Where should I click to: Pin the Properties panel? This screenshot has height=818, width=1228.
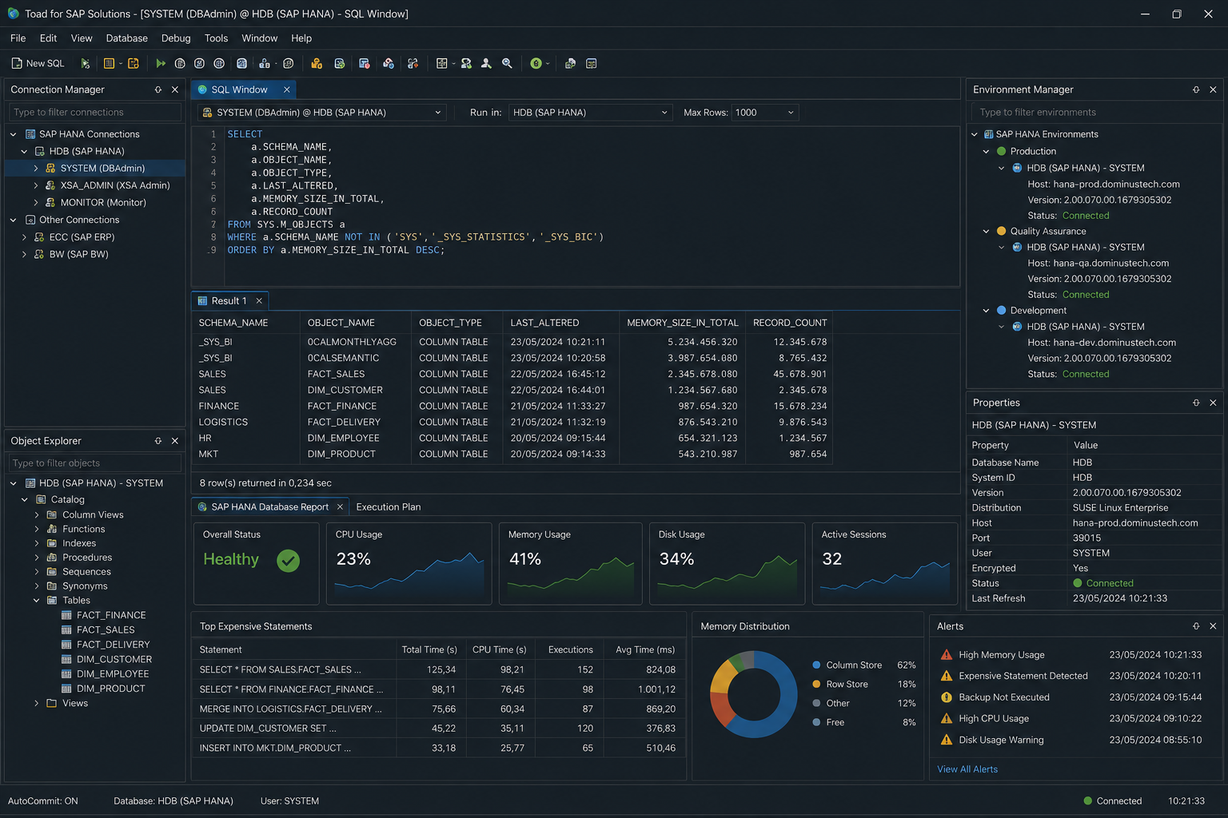pos(1196,403)
